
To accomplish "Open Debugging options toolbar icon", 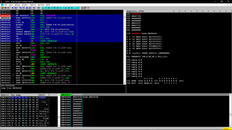I will [83, 8].
